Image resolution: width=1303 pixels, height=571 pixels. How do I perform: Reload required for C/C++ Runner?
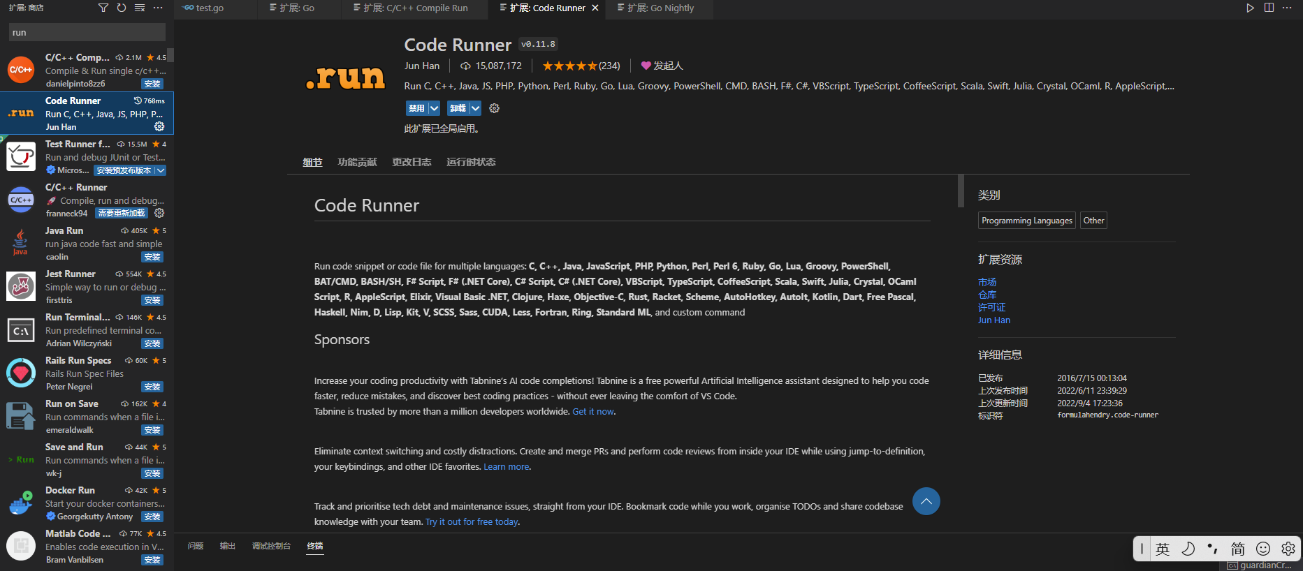pos(122,213)
